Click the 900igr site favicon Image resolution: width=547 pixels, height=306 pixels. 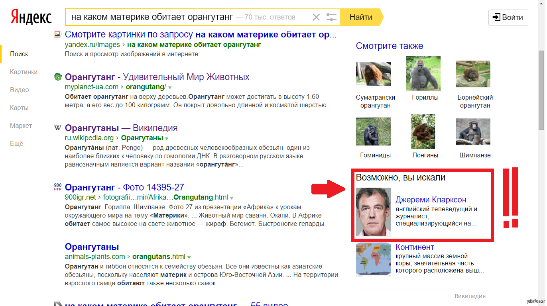(x=58, y=187)
